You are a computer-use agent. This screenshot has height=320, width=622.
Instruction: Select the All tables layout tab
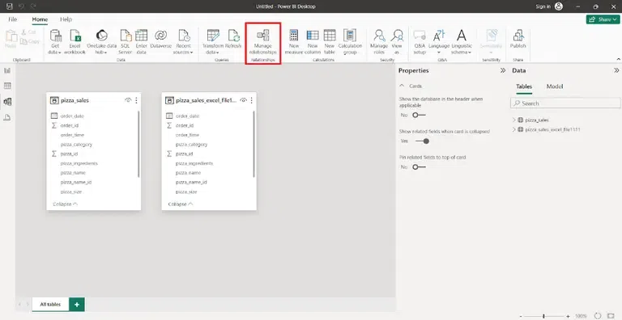coord(50,304)
